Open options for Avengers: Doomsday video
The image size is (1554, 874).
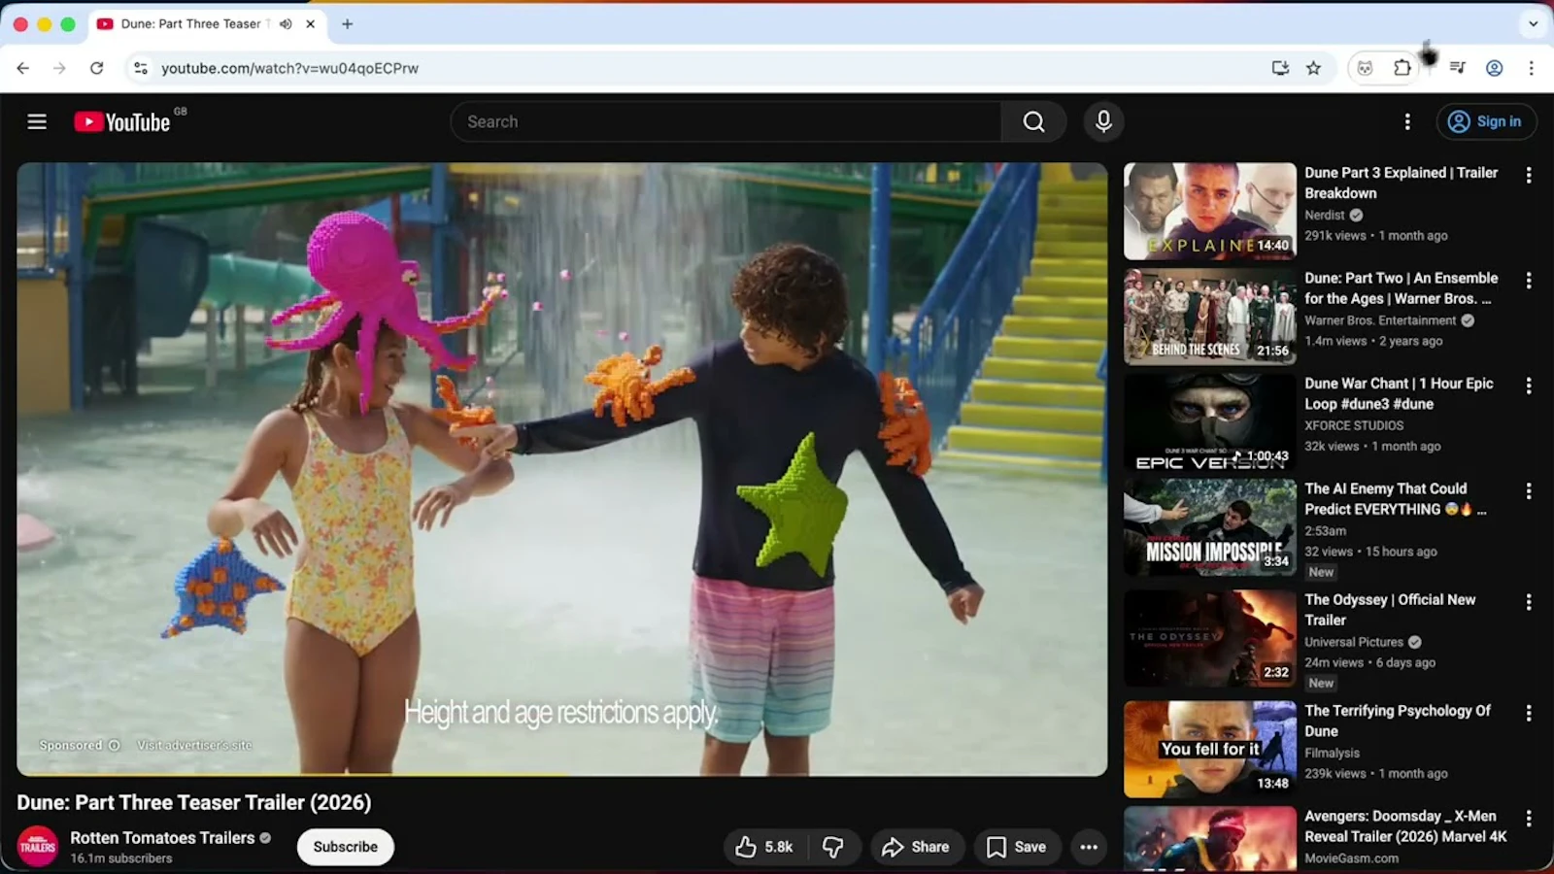pyautogui.click(x=1529, y=819)
